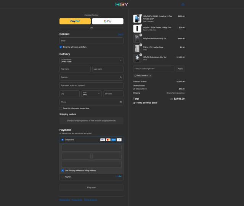The image size is (244, 206).
Task: Select the PayPal payment radio option
Action: pyautogui.click(x=63, y=177)
